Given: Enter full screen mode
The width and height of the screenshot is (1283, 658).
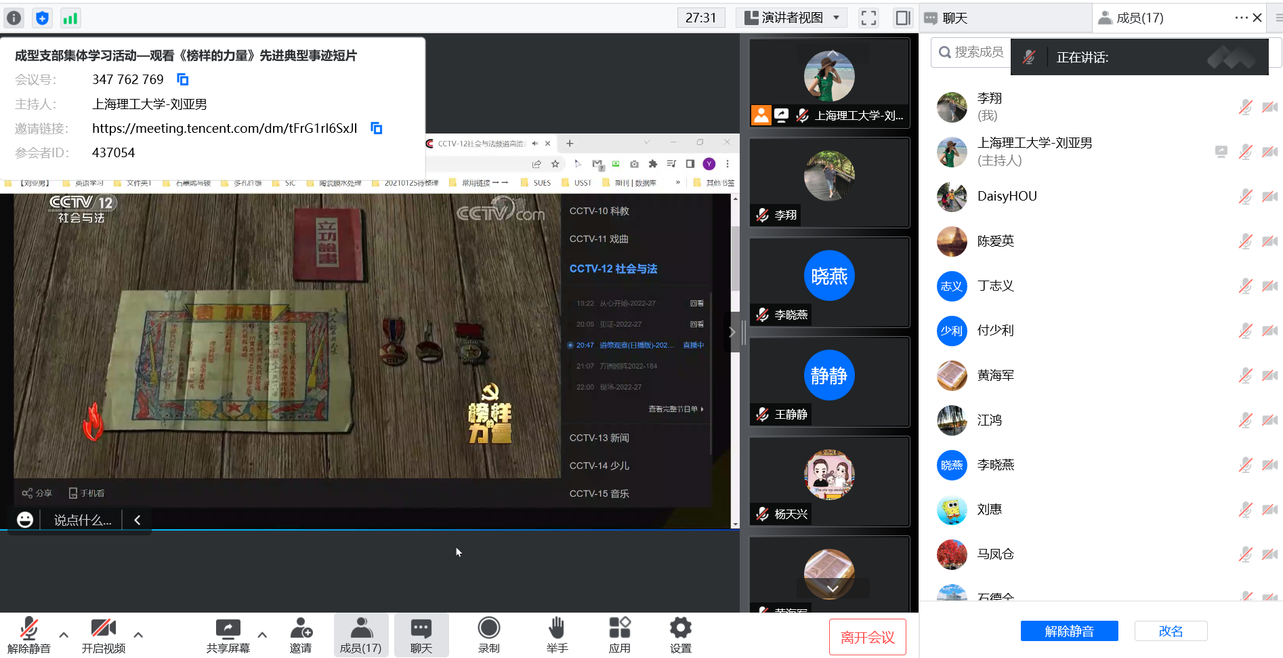Looking at the screenshot, I should coord(868,18).
